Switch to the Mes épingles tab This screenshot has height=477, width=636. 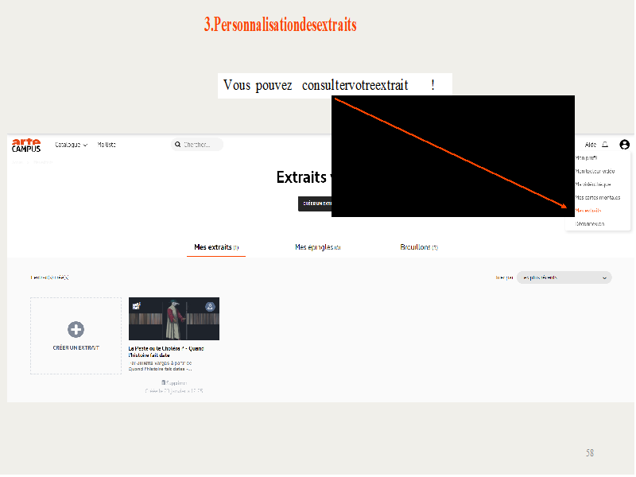[317, 247]
